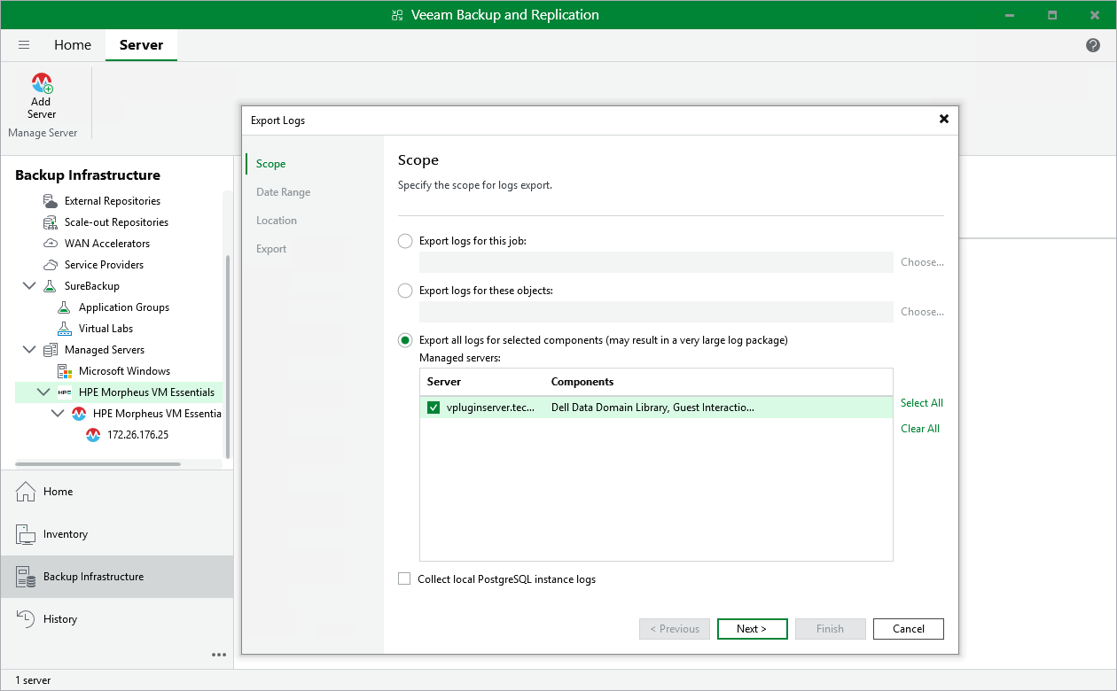The width and height of the screenshot is (1117, 691).
Task: Open the help question mark icon
Action: pyautogui.click(x=1092, y=45)
